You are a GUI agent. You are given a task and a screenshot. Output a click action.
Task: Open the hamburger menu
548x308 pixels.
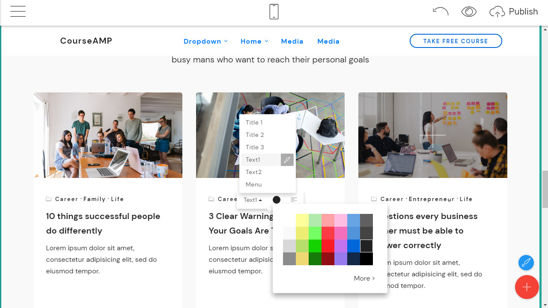point(18,12)
